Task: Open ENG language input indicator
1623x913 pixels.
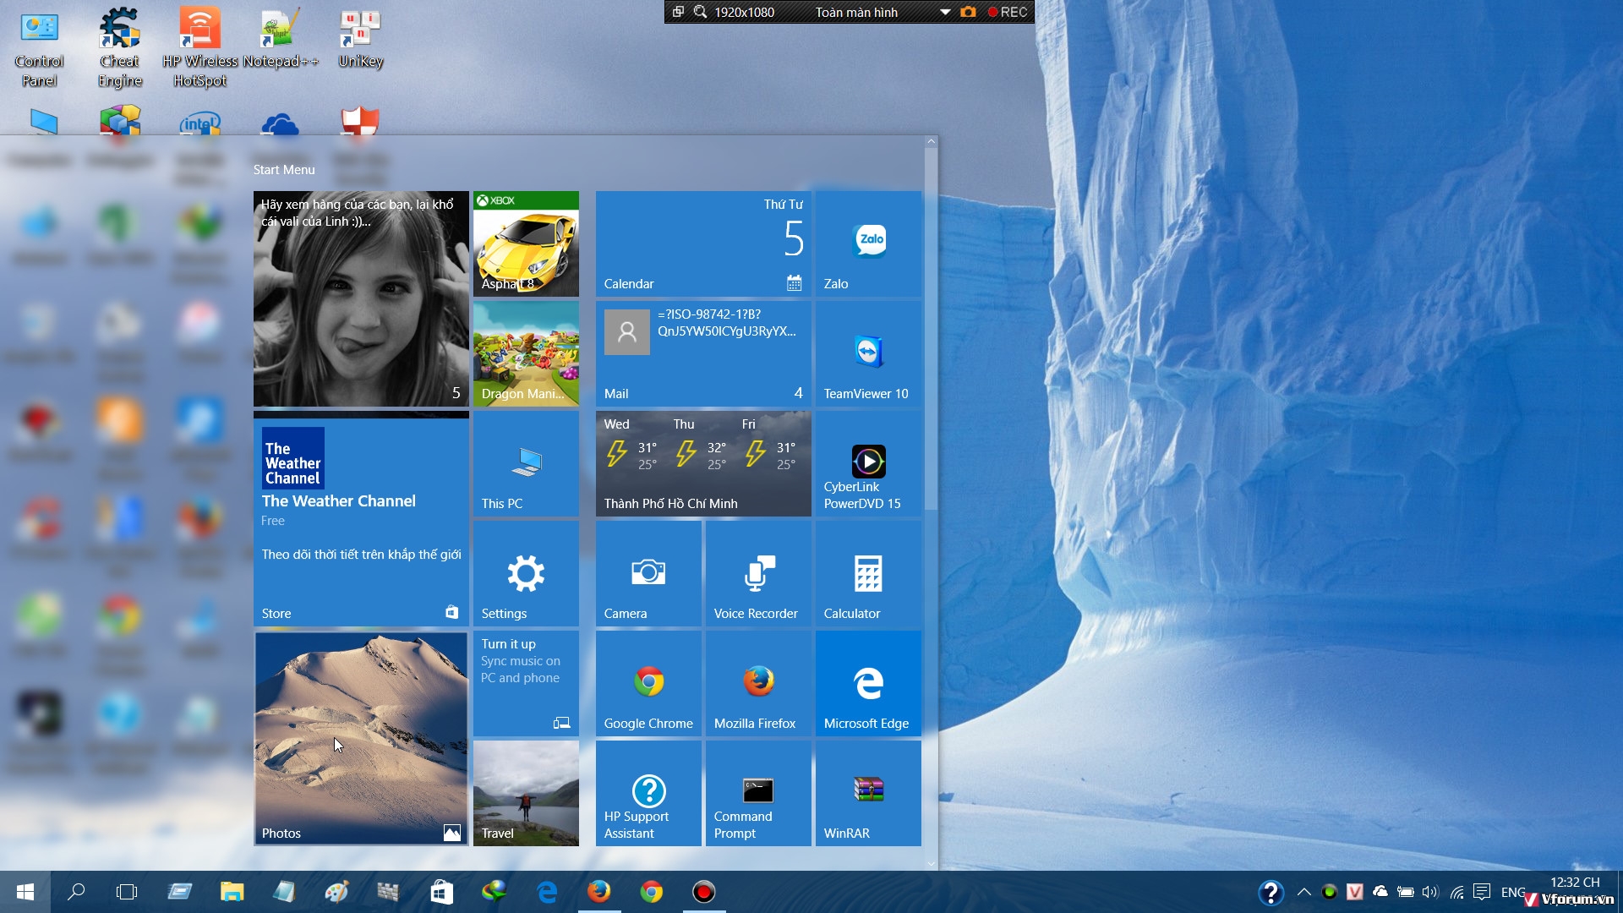Action: tap(1512, 892)
